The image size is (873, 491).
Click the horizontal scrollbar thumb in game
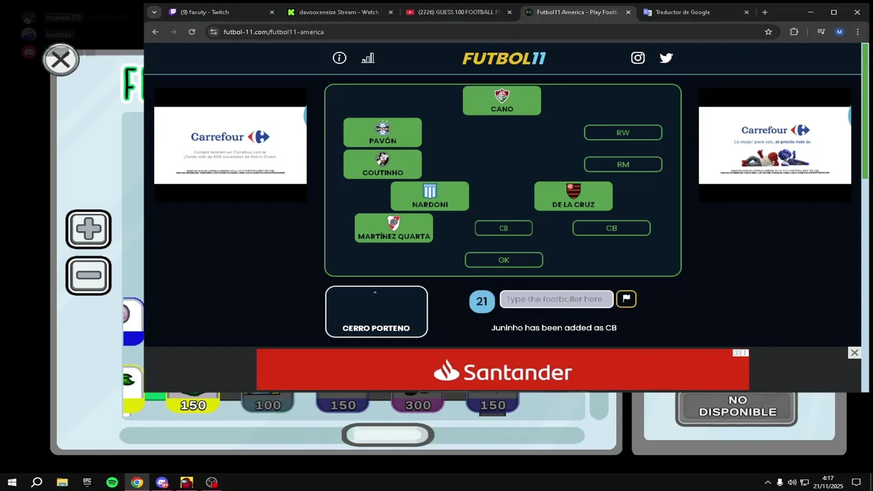tap(387, 435)
